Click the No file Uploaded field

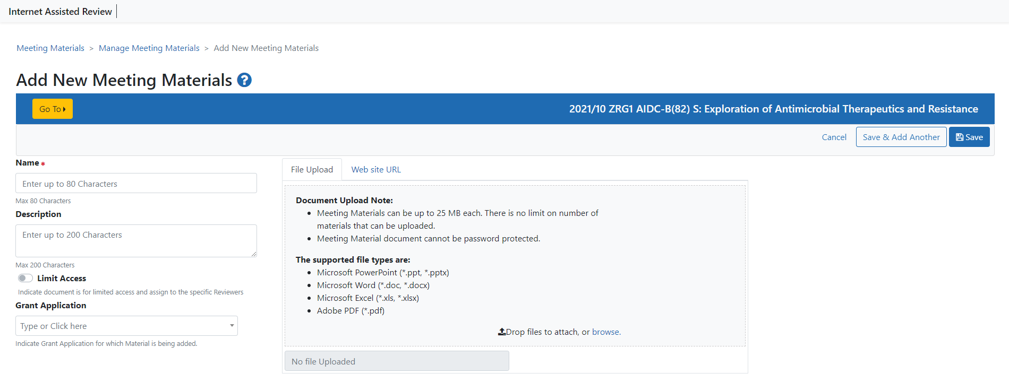397,361
